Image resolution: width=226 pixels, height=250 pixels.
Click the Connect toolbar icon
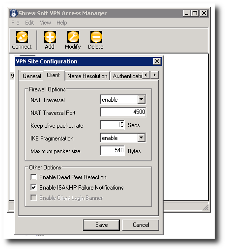22,37
